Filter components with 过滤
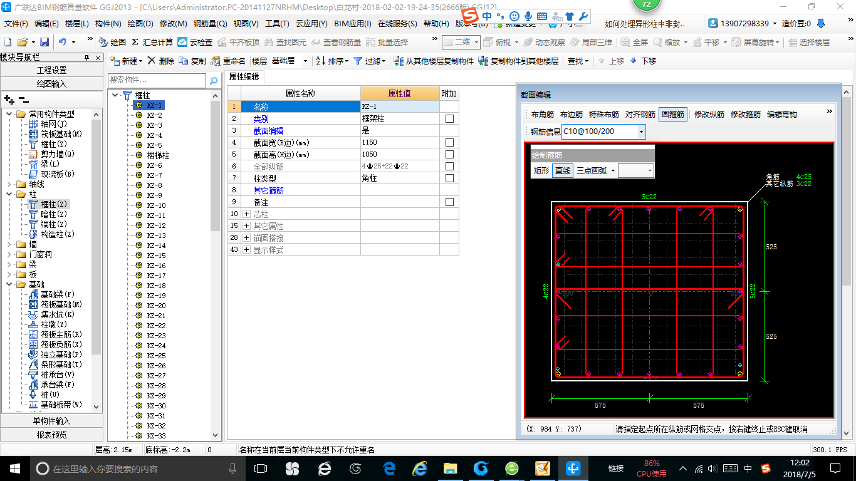Image resolution: width=856 pixels, height=481 pixels. pos(370,61)
